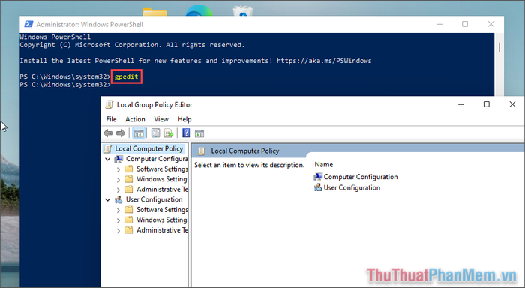Go forward using the toolbar Forward arrow
525x288 pixels.
pyautogui.click(x=121, y=133)
